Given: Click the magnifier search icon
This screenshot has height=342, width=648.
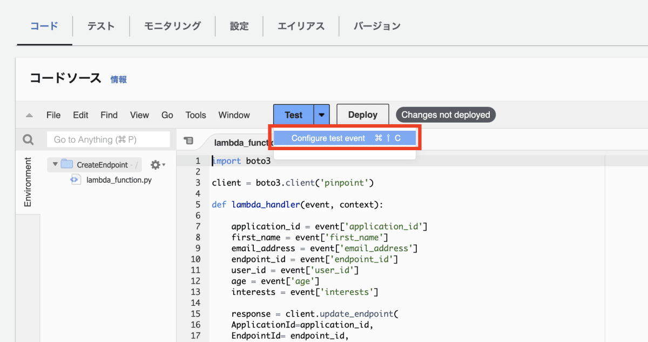Looking at the screenshot, I should (28, 140).
